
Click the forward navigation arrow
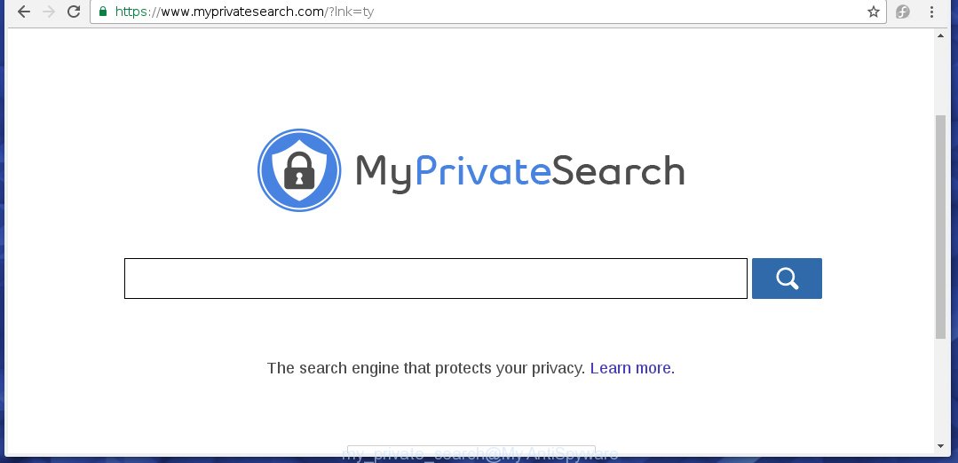(x=49, y=12)
